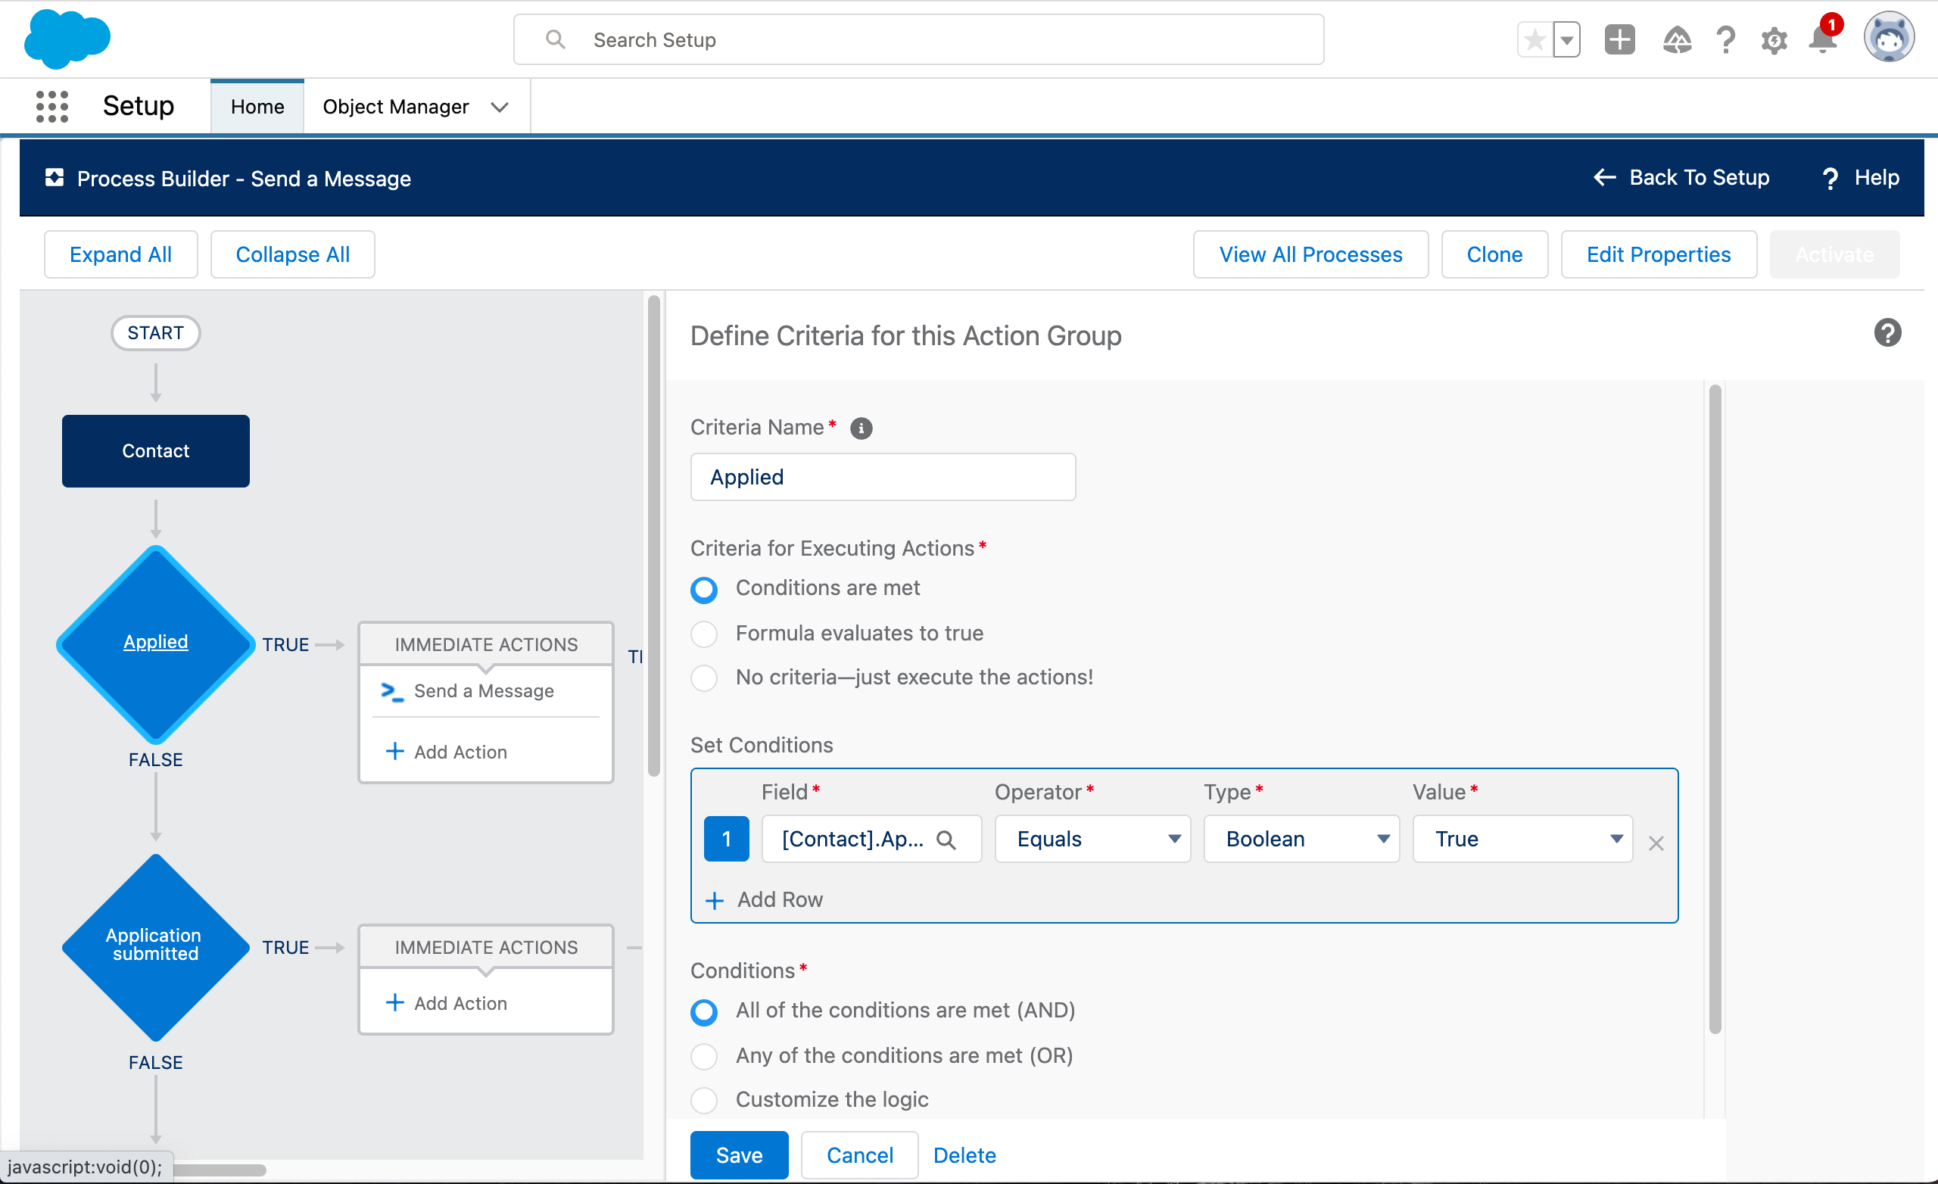Select Formula evaluates to true radio
This screenshot has height=1184, width=1938.
[704, 634]
